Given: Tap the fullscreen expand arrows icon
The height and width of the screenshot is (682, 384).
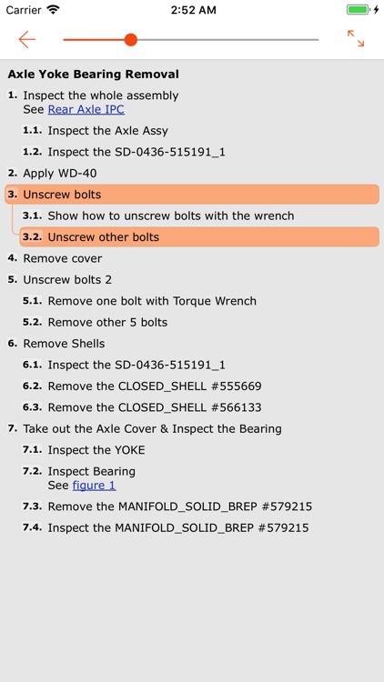Looking at the screenshot, I should (356, 38).
